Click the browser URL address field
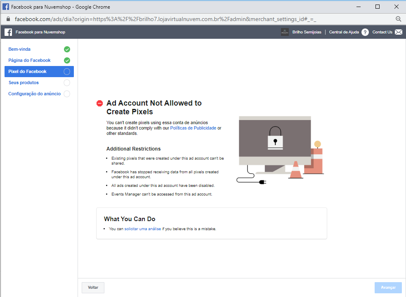406x297 pixels. 166,19
